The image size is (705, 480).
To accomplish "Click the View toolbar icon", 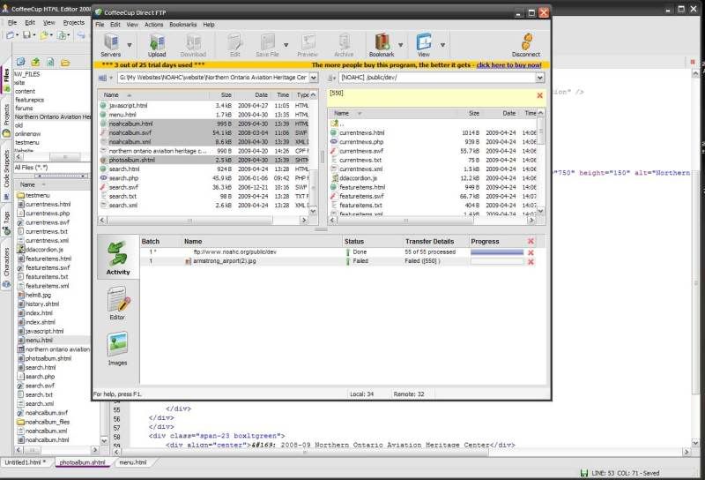I will (424, 46).
